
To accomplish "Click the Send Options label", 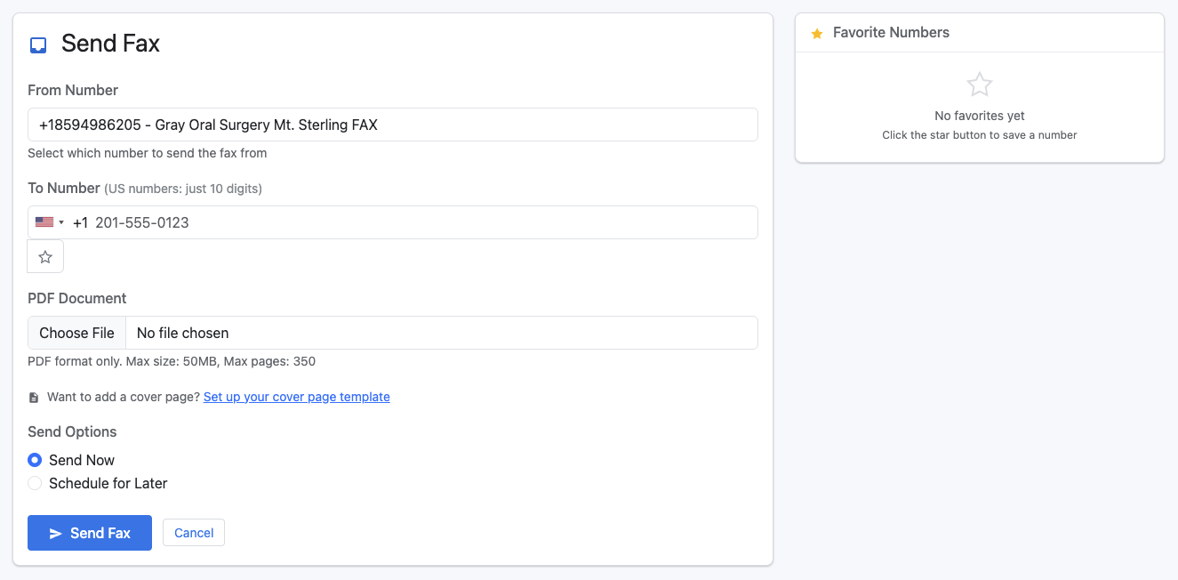I will 72,431.
